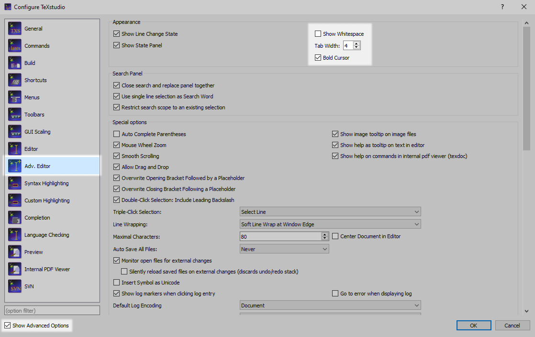Switch to the Language Checking section

click(46, 234)
